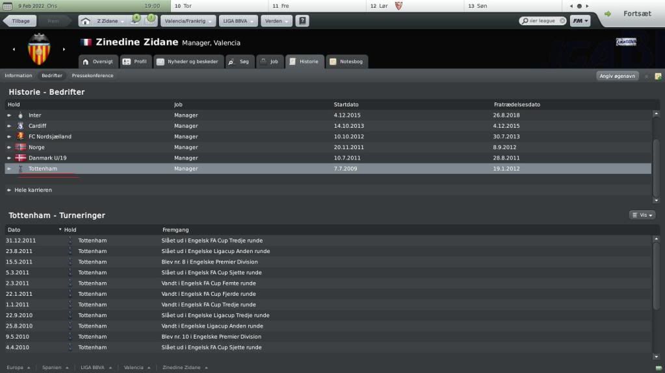Open the Vis view dropdown

coord(642,215)
